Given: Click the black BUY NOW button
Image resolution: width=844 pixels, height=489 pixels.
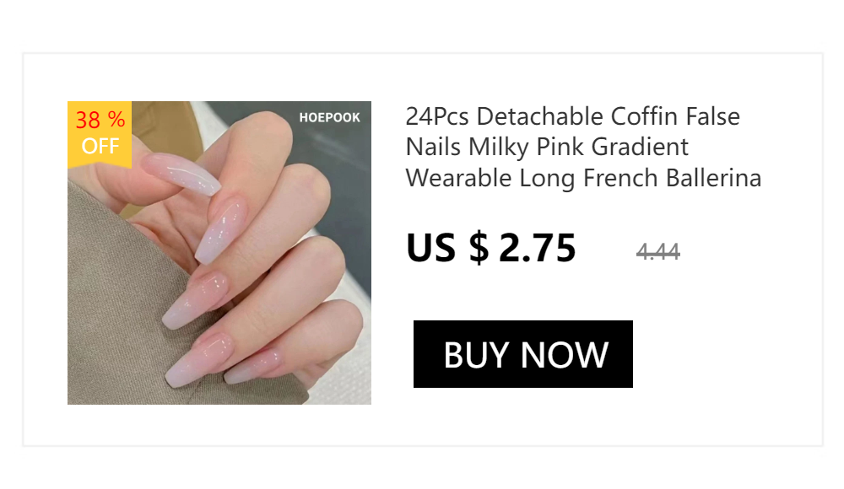Looking at the screenshot, I should point(522,354).
